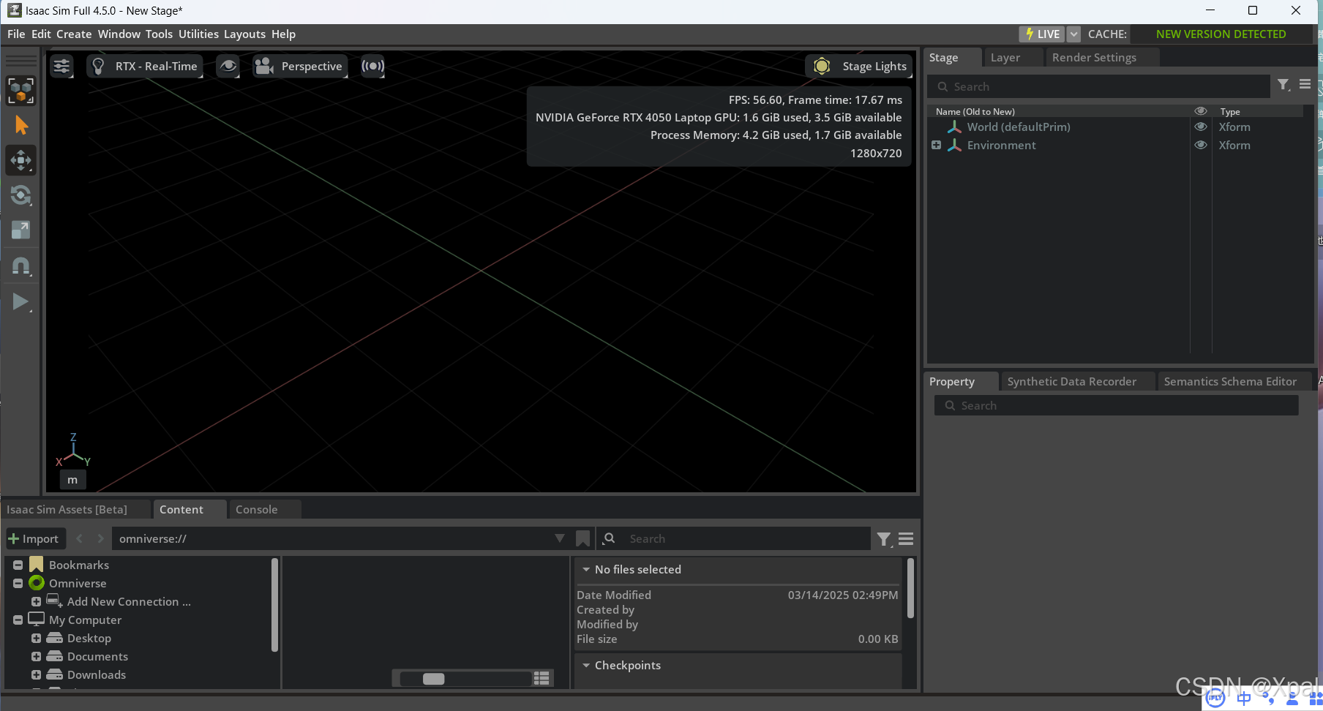
Task: Open the Content browser filter icon
Action: coord(885,539)
